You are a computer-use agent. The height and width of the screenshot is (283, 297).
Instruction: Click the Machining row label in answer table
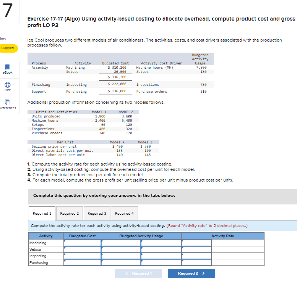pos(38,243)
